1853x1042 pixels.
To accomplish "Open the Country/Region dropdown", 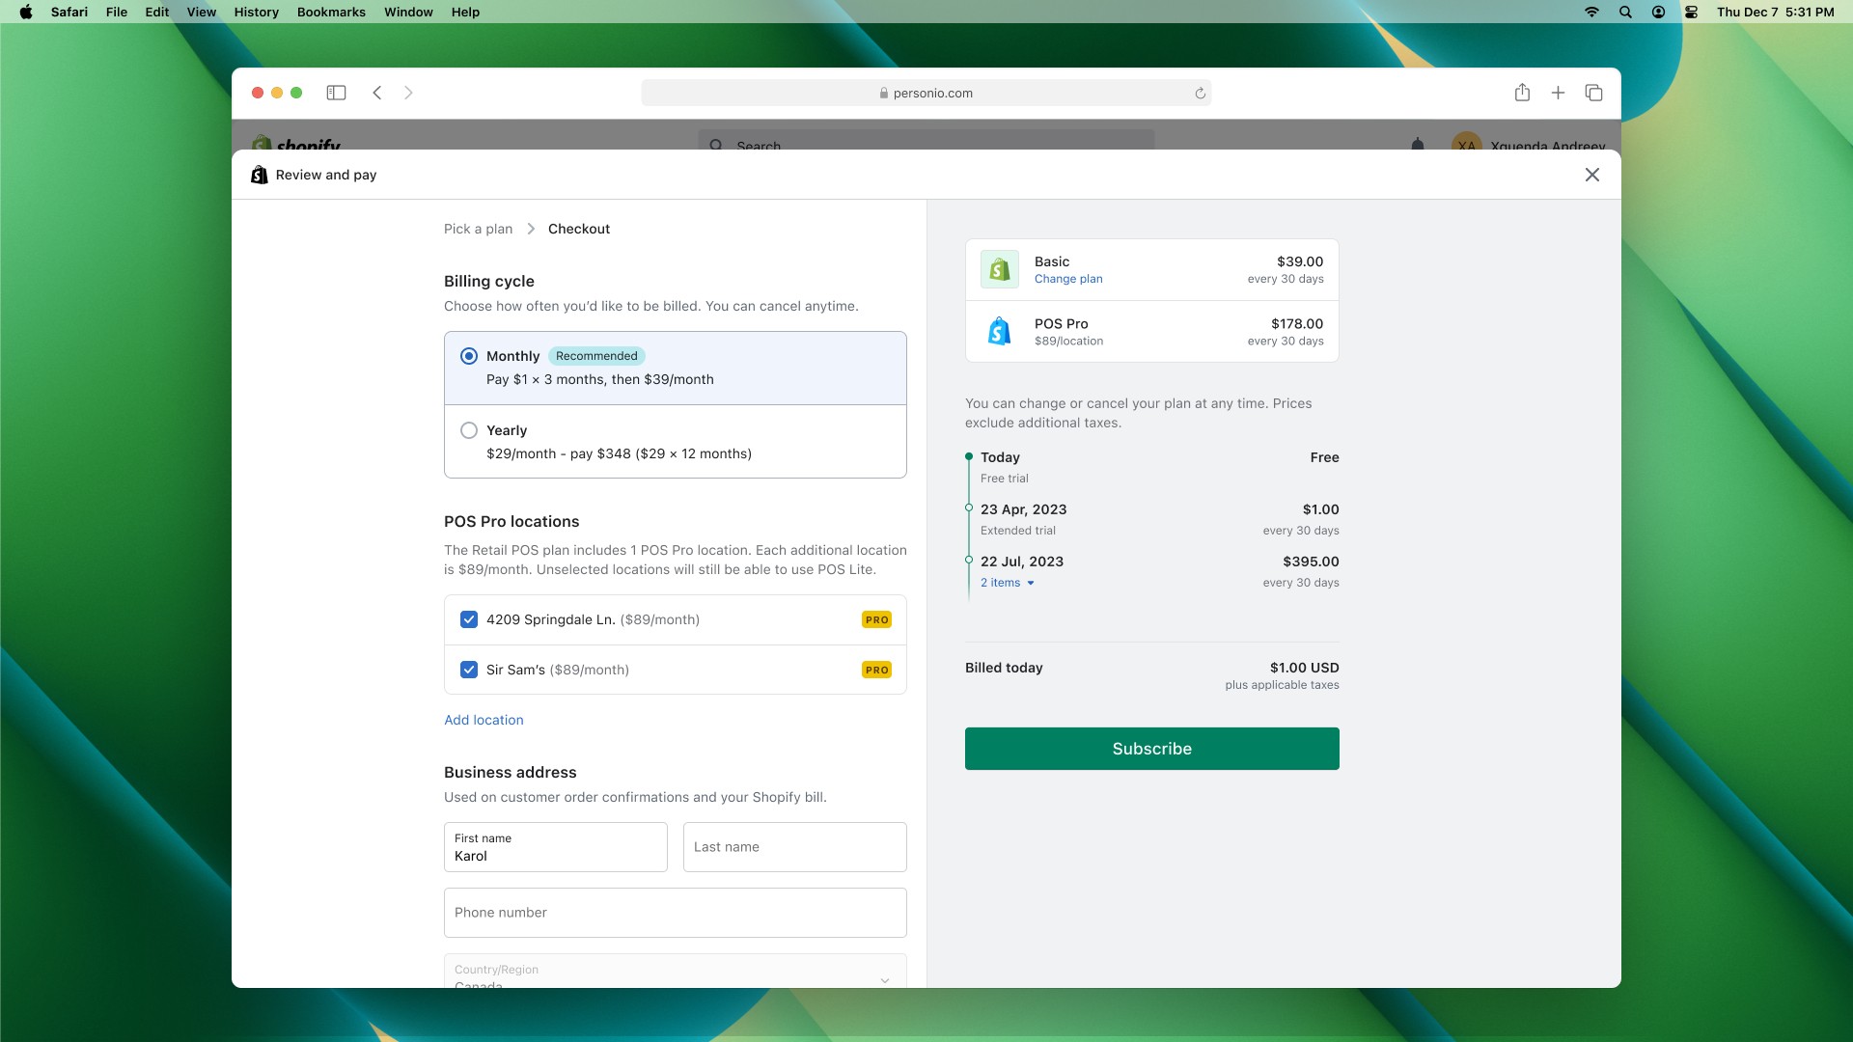I will pos(675,973).
